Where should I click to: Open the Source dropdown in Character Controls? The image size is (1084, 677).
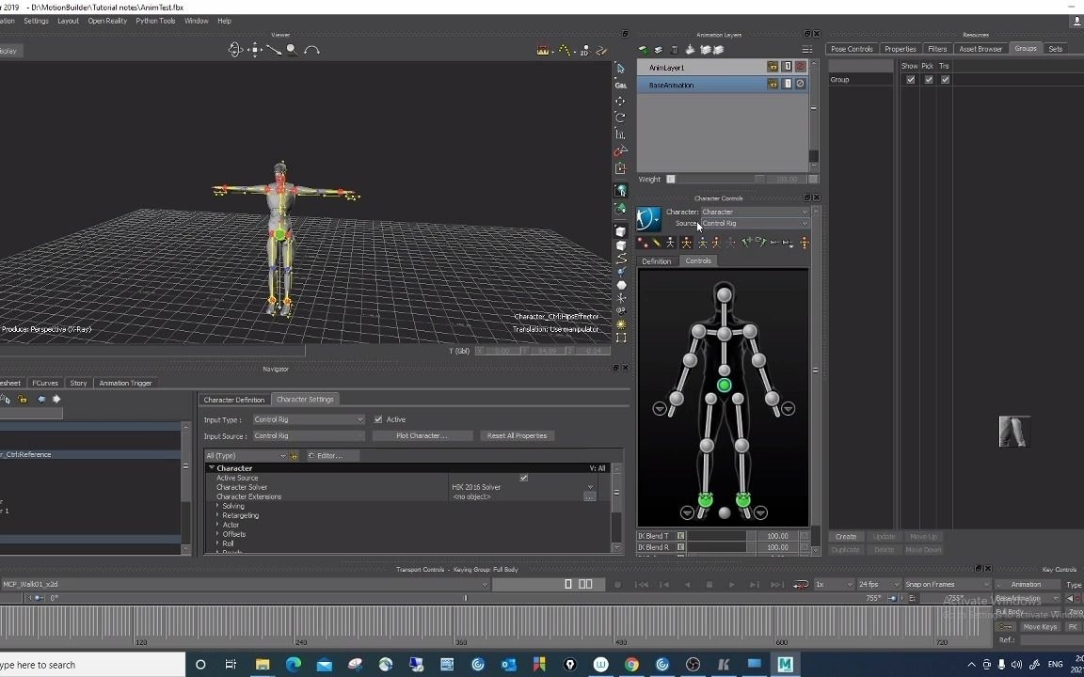tap(805, 224)
